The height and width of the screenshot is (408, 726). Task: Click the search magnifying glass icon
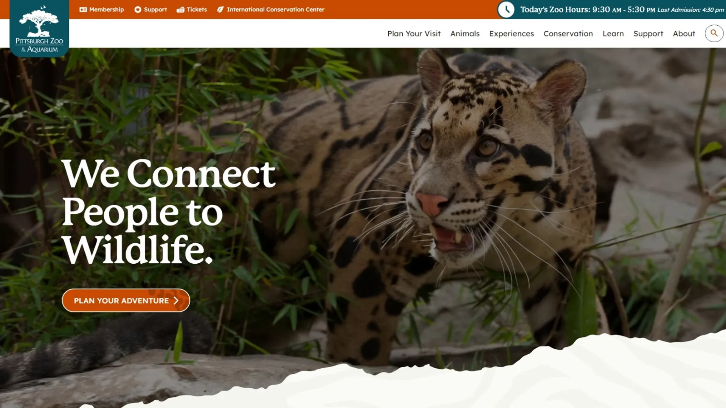(714, 33)
